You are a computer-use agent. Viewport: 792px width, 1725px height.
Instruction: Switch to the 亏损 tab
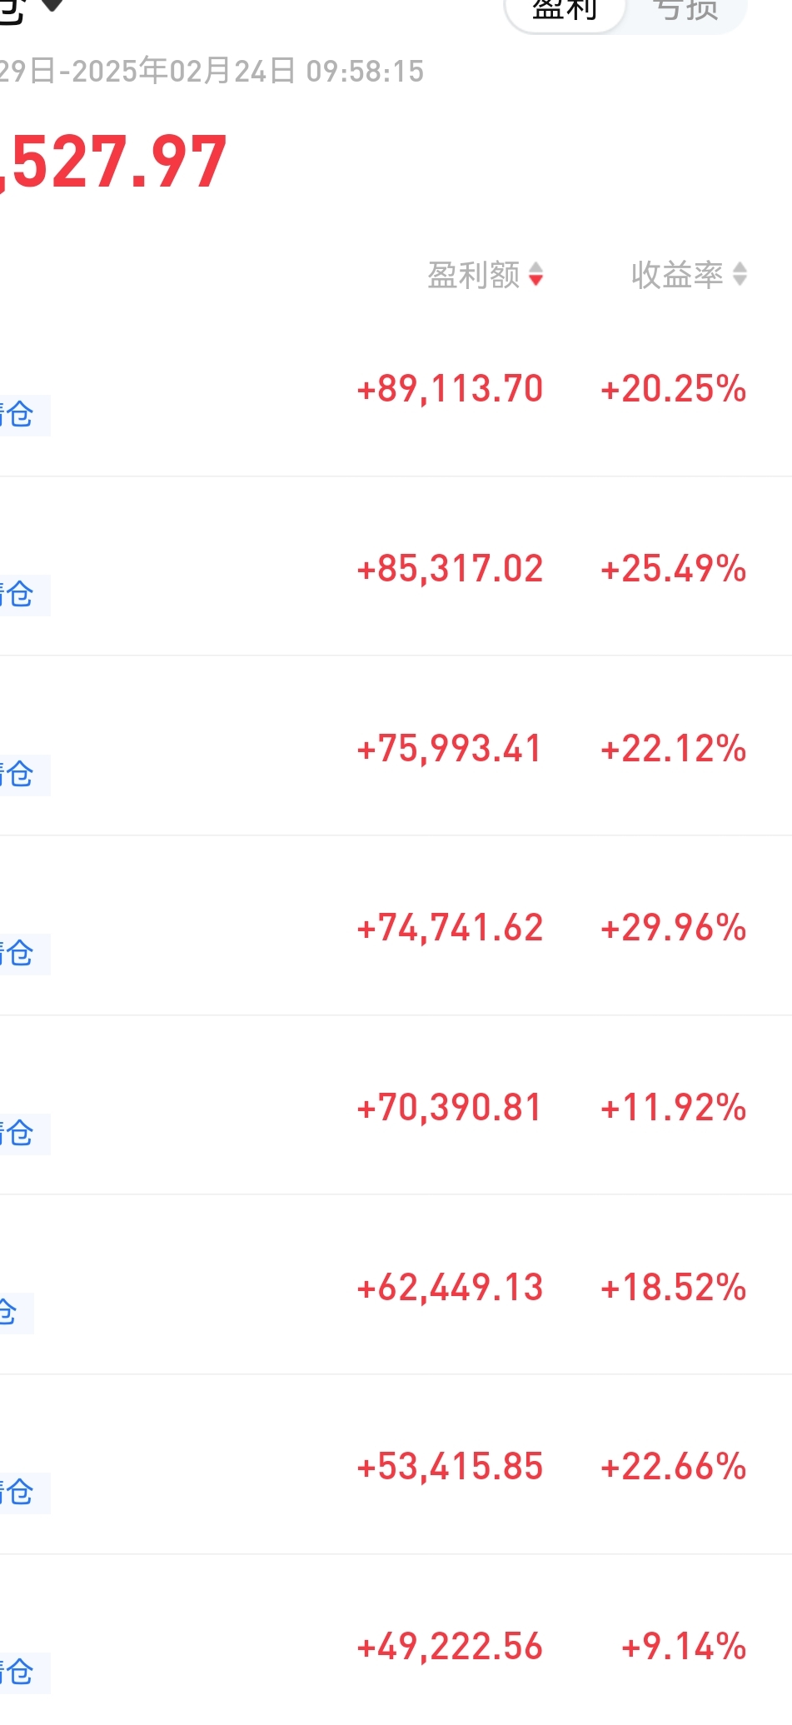click(x=685, y=10)
